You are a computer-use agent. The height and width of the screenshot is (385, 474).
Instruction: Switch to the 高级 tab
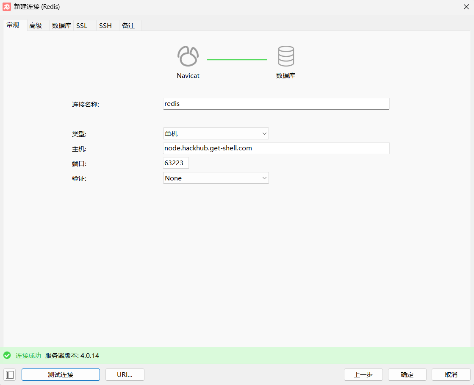pyautogui.click(x=36, y=25)
